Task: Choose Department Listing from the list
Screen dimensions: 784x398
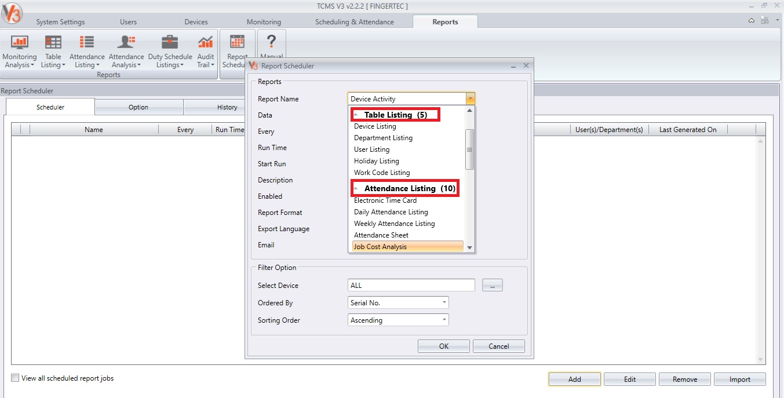Action: coord(383,138)
